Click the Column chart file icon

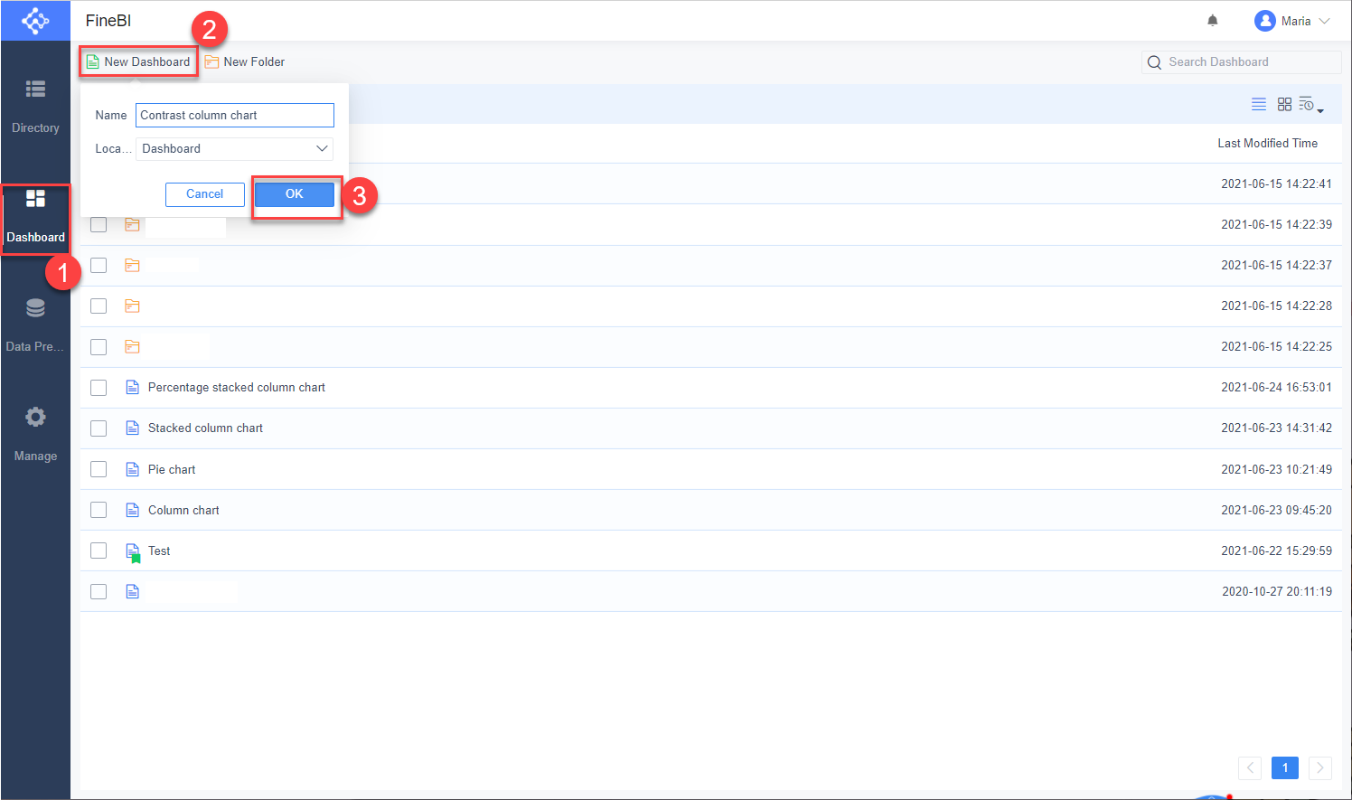pyautogui.click(x=132, y=510)
